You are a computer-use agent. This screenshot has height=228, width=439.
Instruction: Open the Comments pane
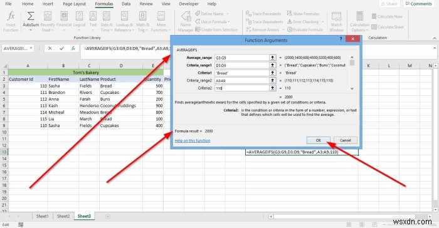click(418, 4)
